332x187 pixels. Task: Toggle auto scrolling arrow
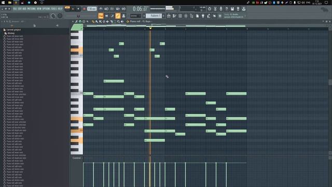(x=106, y=16)
